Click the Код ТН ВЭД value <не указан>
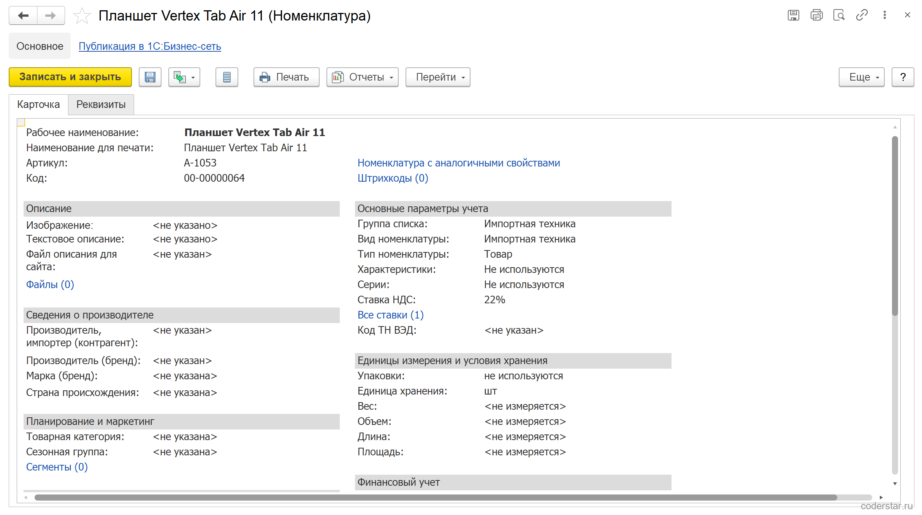This screenshot has width=922, height=515. coord(514,330)
